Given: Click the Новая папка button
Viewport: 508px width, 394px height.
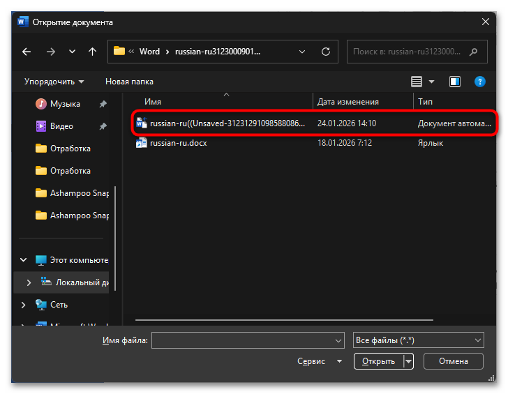Looking at the screenshot, I should 129,82.
